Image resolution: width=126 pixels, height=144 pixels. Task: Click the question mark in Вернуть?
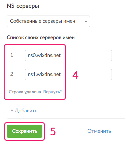(61, 92)
